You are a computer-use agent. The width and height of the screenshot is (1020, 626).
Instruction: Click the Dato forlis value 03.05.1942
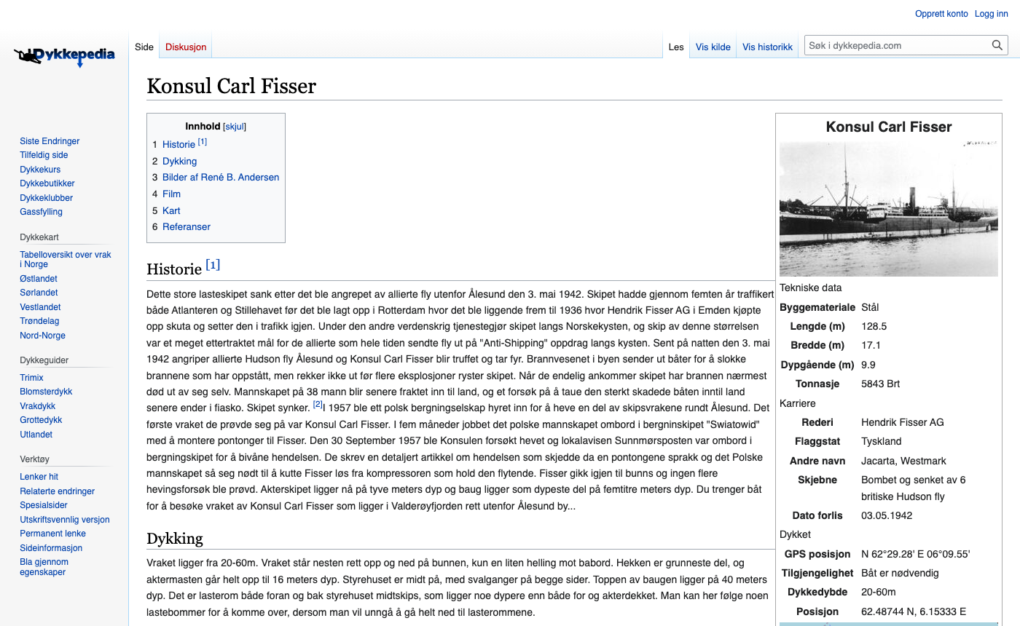[887, 515]
